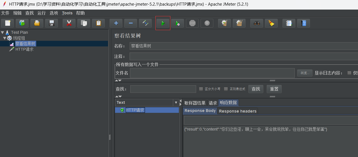Screen dimensions: 358x157
Task: Start the test with green play icon
Action: [163, 23]
